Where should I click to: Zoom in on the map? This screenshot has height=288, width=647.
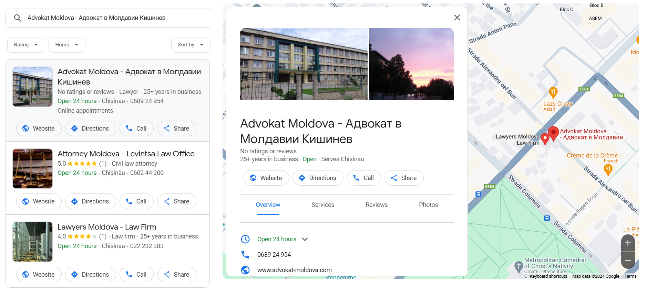(628, 243)
